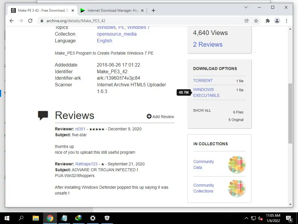Image resolution: width=298 pixels, height=224 pixels.
Task: Open Settings gear in taskbar
Action: 93,218
